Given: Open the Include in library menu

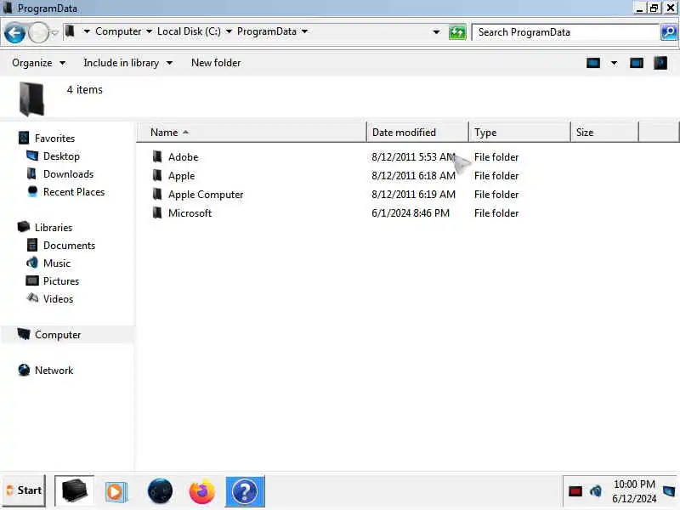Looking at the screenshot, I should coord(128,63).
